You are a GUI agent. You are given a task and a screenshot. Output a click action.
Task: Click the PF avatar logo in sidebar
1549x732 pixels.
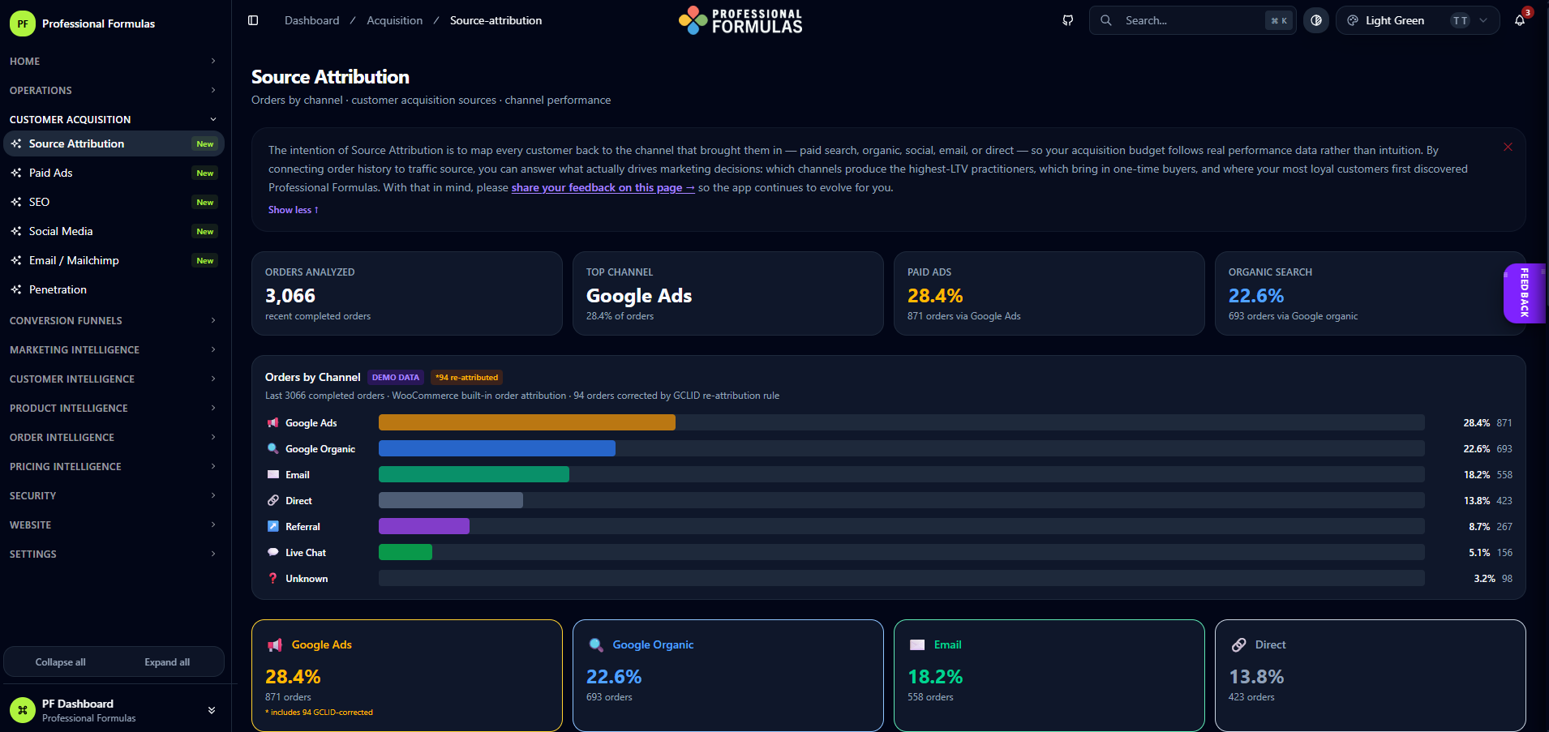coord(23,24)
